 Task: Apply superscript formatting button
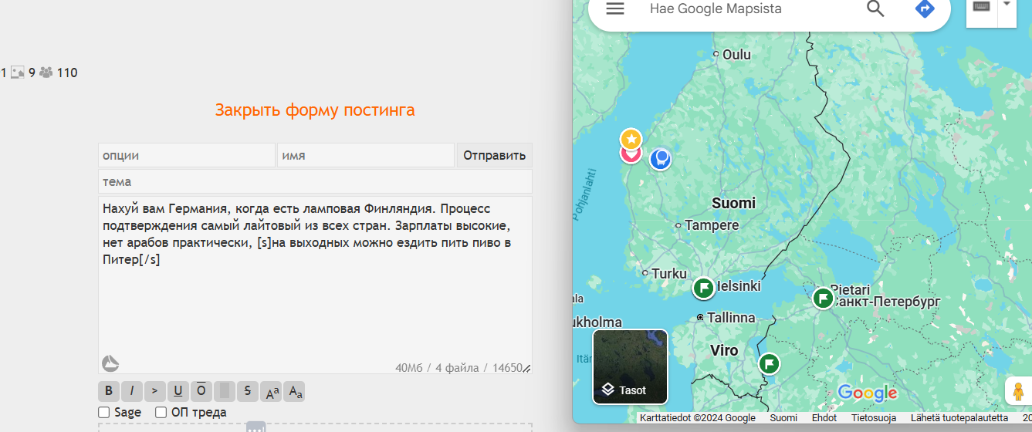point(271,391)
